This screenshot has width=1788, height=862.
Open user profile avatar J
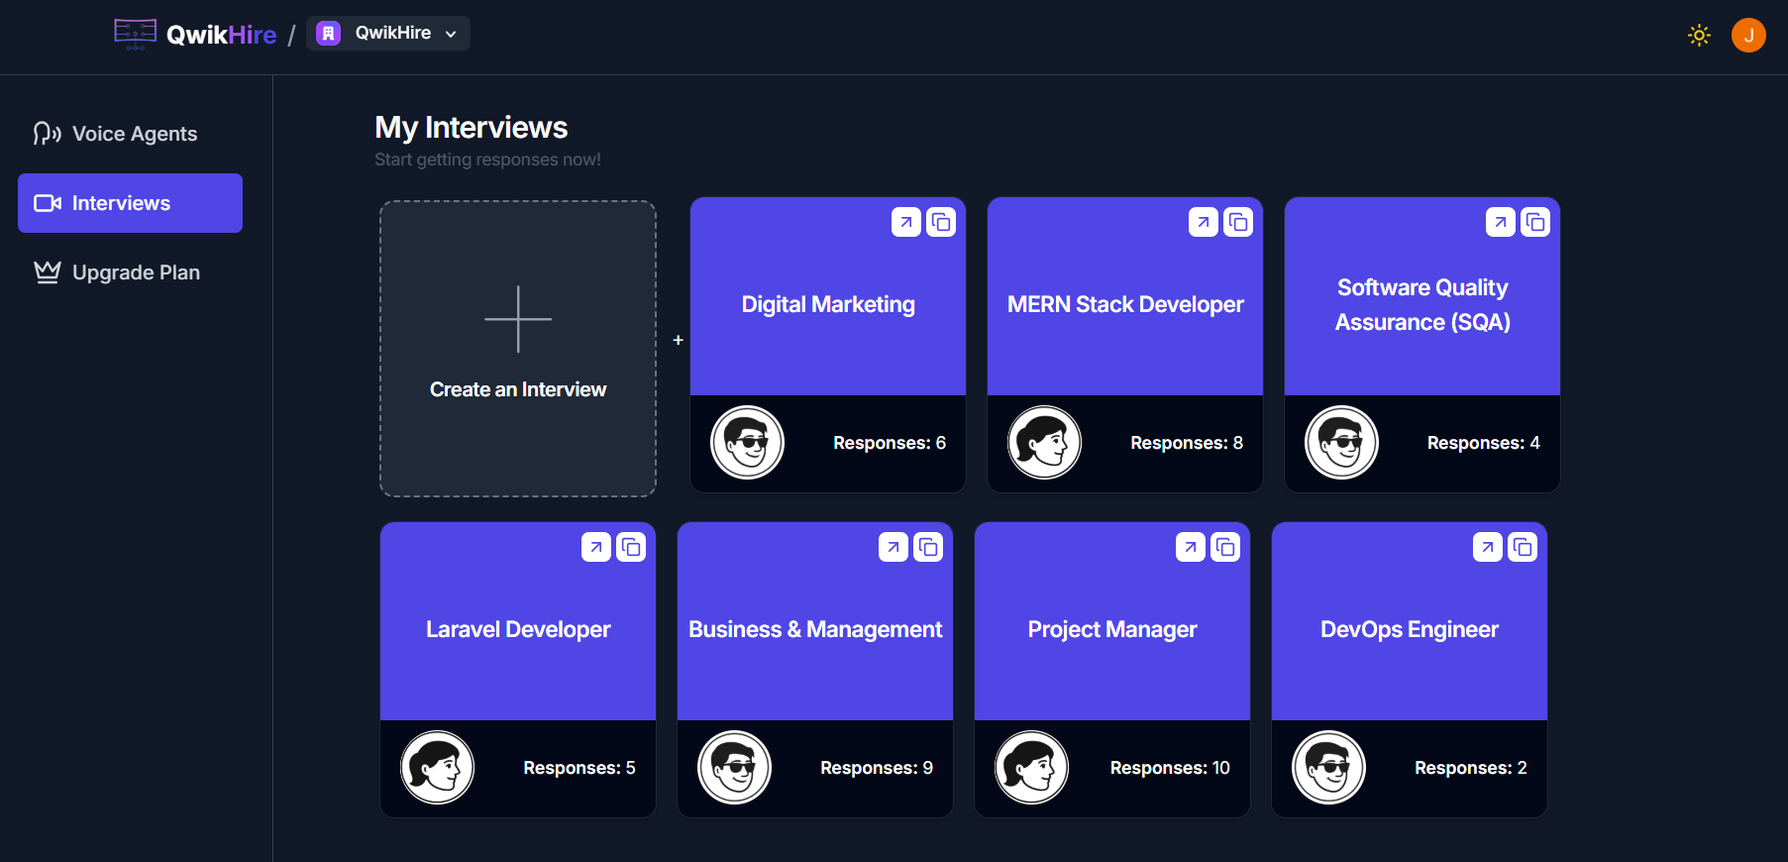(1748, 36)
